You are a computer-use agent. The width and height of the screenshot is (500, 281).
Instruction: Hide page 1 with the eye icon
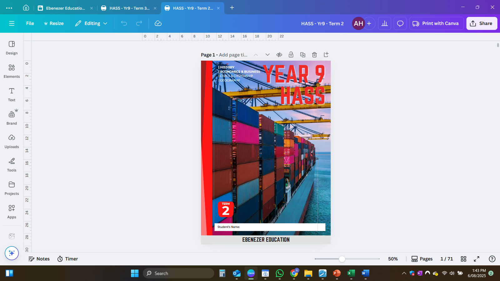[x=279, y=55]
